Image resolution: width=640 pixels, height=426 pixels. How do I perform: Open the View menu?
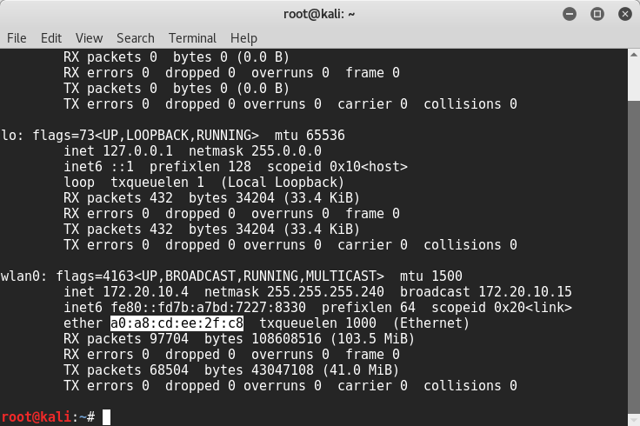(x=89, y=38)
